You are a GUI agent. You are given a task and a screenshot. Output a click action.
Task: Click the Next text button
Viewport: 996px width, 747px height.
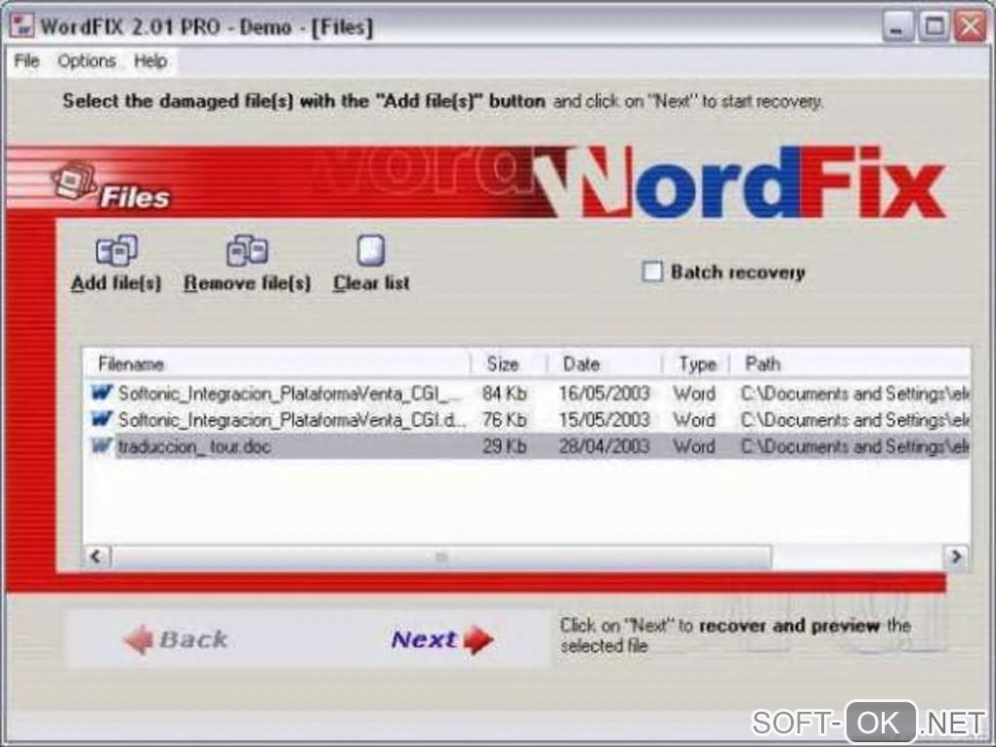(424, 640)
